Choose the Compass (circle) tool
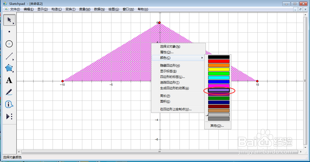Viewport: 310px width, 162px height. coord(9,44)
